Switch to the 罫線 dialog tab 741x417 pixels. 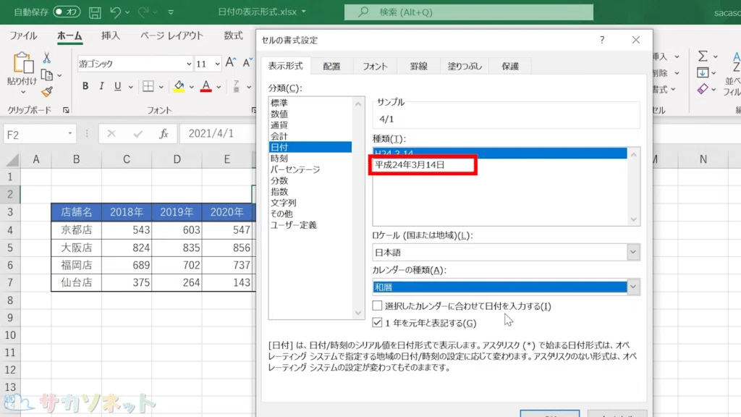point(419,67)
